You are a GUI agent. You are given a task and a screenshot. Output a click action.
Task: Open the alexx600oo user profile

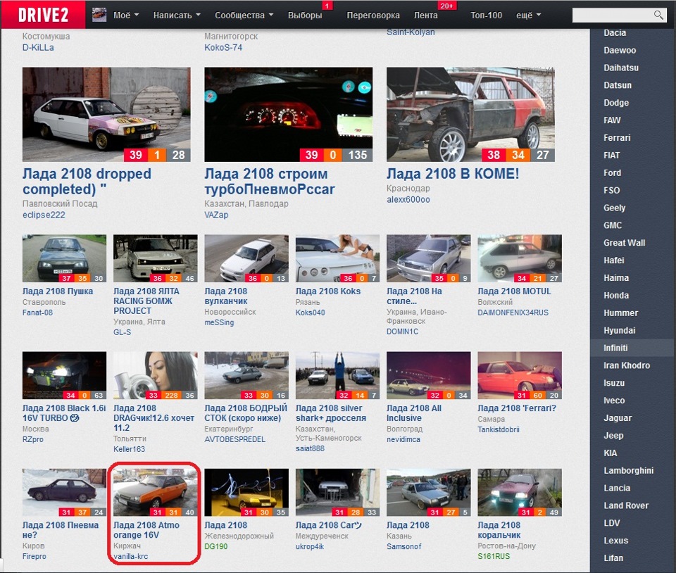point(408,199)
